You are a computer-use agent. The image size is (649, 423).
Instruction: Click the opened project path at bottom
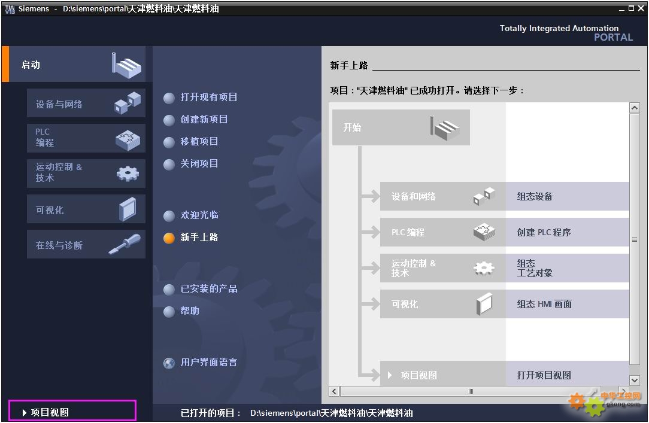tap(331, 413)
